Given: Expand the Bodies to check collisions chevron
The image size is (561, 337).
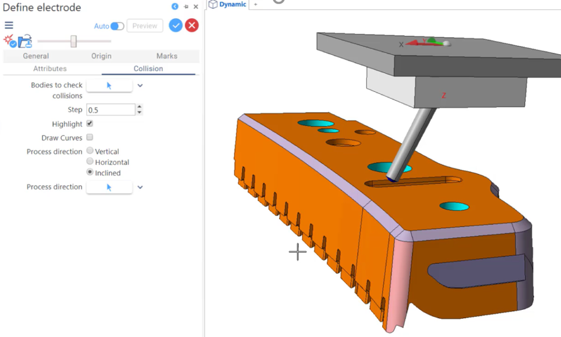Looking at the screenshot, I should tap(140, 86).
